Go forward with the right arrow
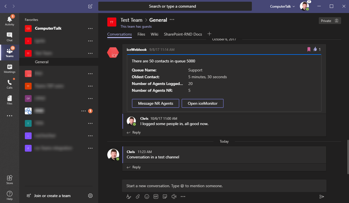Screen dimensions: 349x203 14,6
